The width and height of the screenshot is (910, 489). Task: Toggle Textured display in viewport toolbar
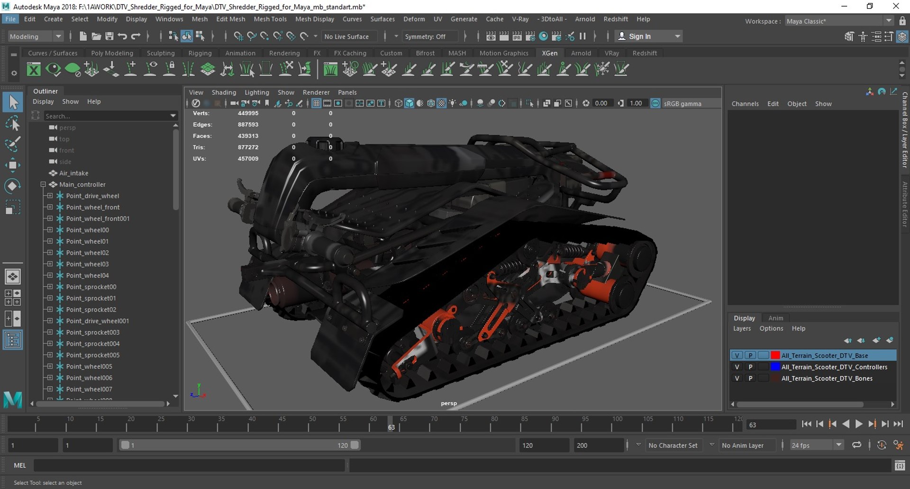pos(442,103)
